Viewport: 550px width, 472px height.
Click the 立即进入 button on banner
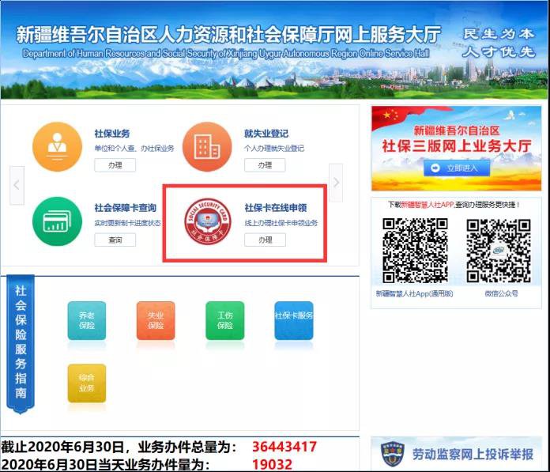point(456,168)
